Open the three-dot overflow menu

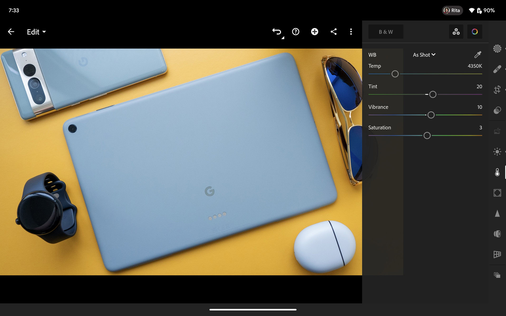click(x=351, y=32)
